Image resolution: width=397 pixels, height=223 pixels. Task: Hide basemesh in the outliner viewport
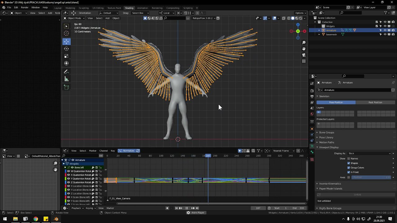385,34
